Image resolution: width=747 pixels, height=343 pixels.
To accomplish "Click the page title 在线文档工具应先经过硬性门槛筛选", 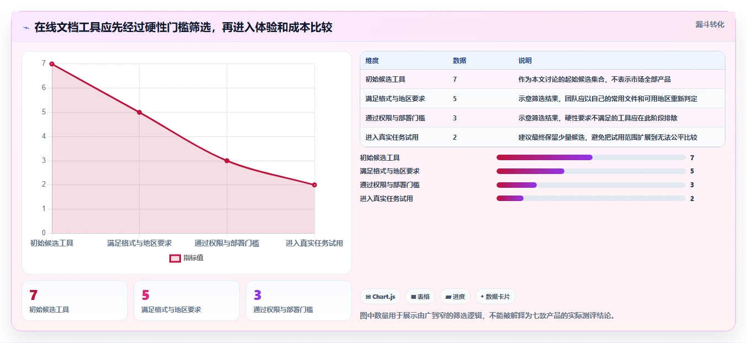I will coord(183,28).
